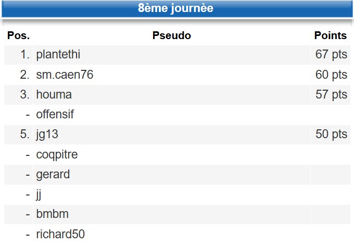
Task: Open the offensif player row
Action: [x=55, y=115]
